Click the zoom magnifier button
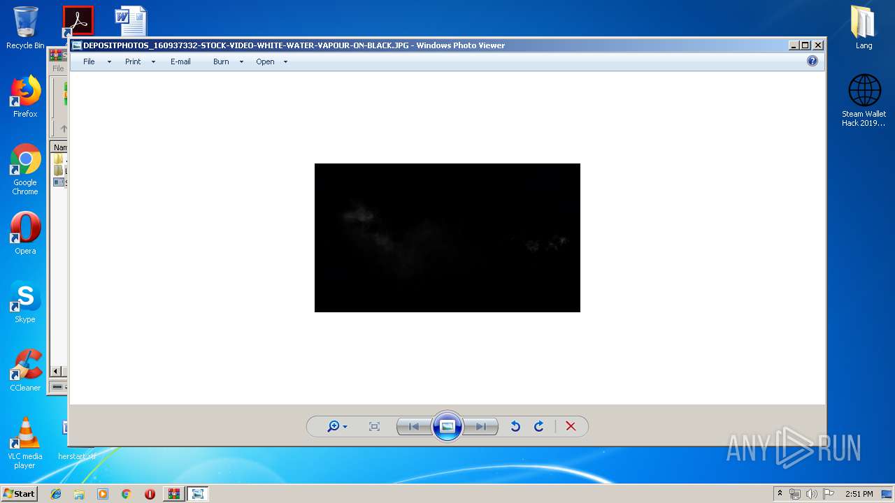The height and width of the screenshot is (503, 895). [x=334, y=426]
